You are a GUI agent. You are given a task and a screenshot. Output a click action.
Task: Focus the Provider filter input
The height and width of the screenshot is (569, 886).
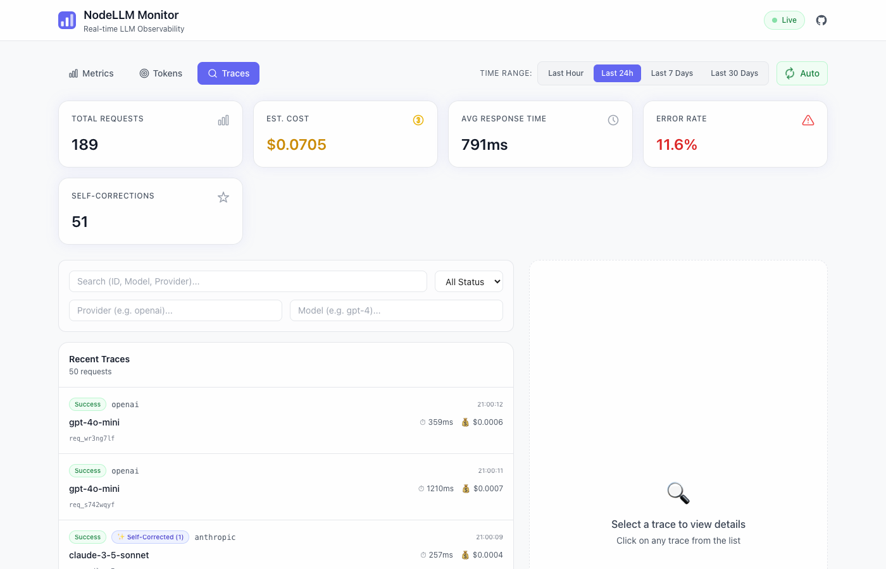point(175,310)
